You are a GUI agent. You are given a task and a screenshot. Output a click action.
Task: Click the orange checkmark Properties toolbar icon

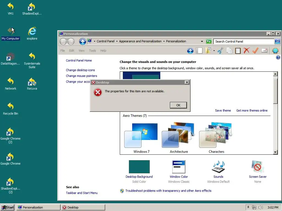click(x=255, y=51)
